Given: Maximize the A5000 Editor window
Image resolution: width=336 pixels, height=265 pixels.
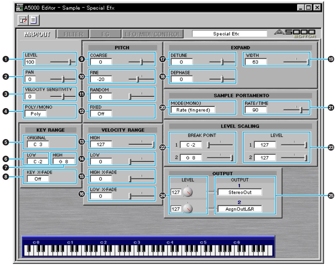Looking at the screenshot, I should coord(308,7).
